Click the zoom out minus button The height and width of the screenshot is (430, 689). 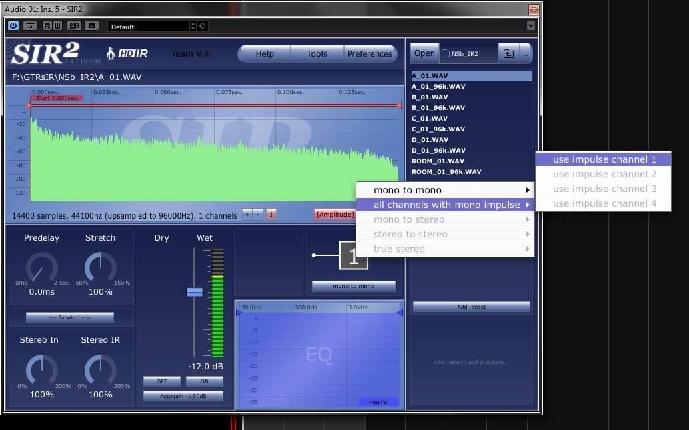point(257,214)
